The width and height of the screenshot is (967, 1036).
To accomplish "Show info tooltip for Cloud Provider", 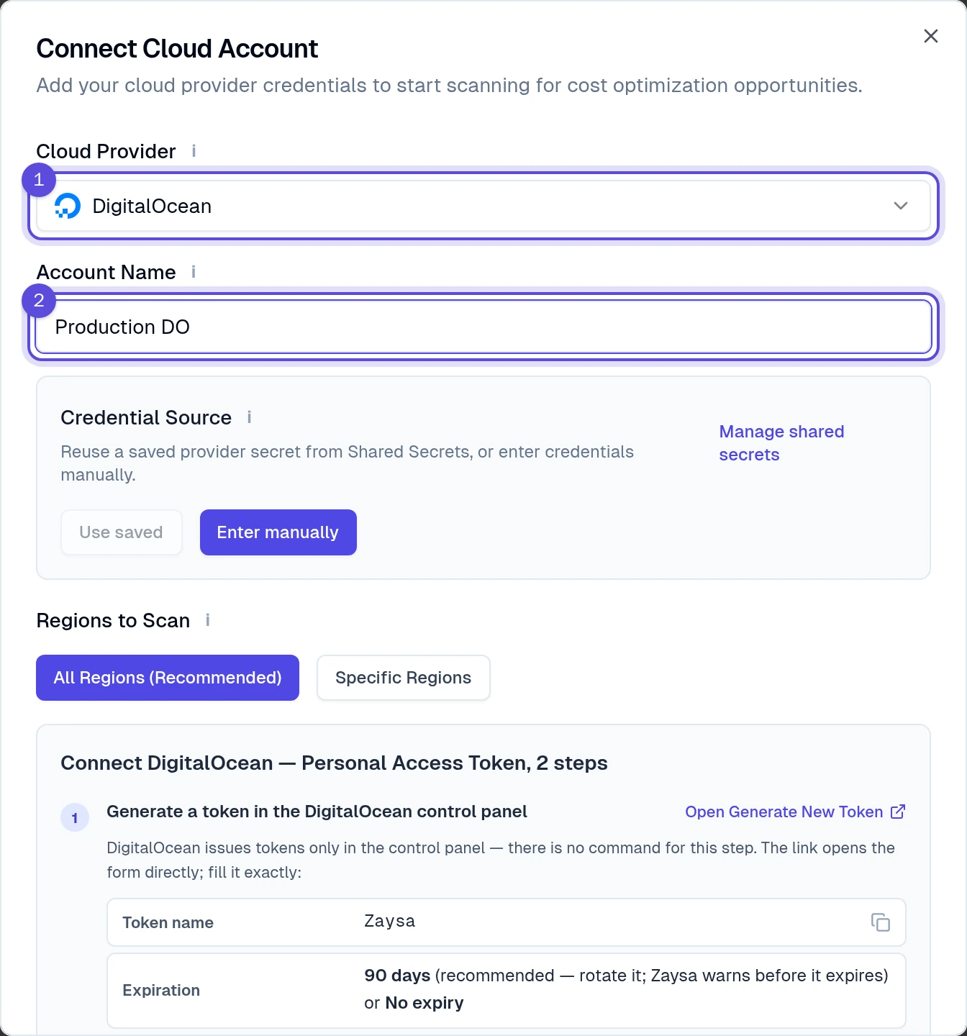I will coord(194,151).
